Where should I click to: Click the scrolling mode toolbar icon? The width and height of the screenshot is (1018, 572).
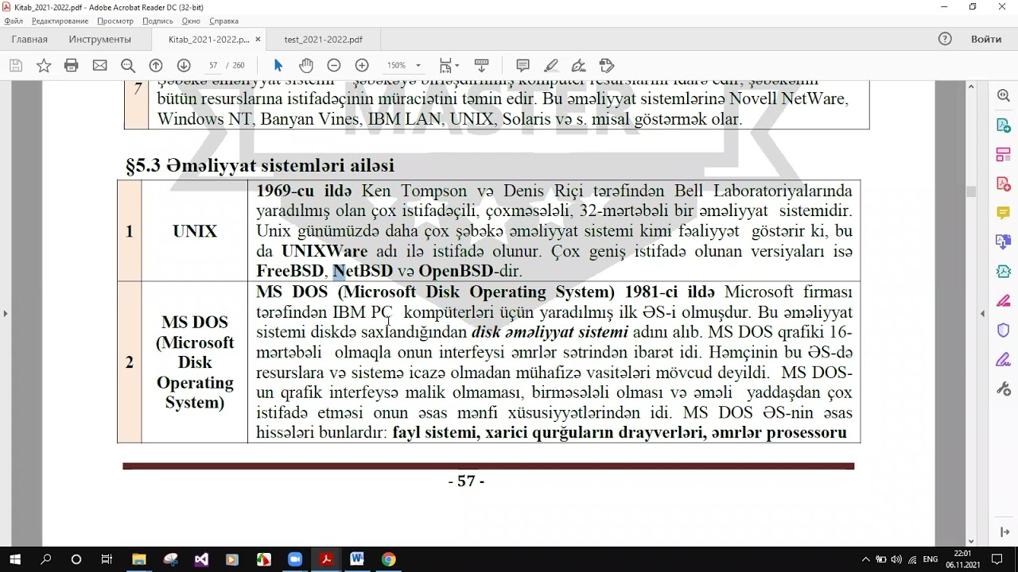481,65
